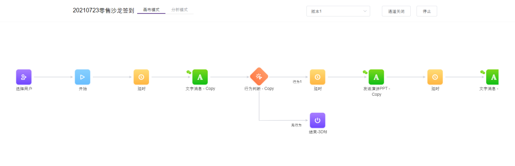Click the first 延时 clock node after 开始
This screenshot has width=515, height=166.
click(141, 77)
